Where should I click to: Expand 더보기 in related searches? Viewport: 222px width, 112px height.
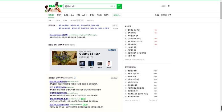pos(115,28)
